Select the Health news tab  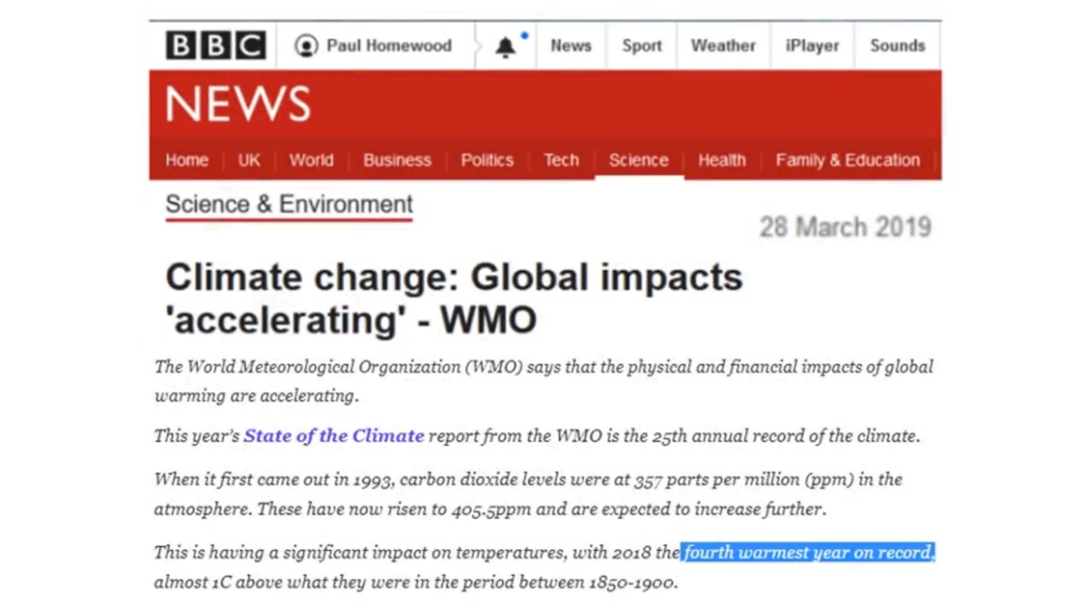722,160
